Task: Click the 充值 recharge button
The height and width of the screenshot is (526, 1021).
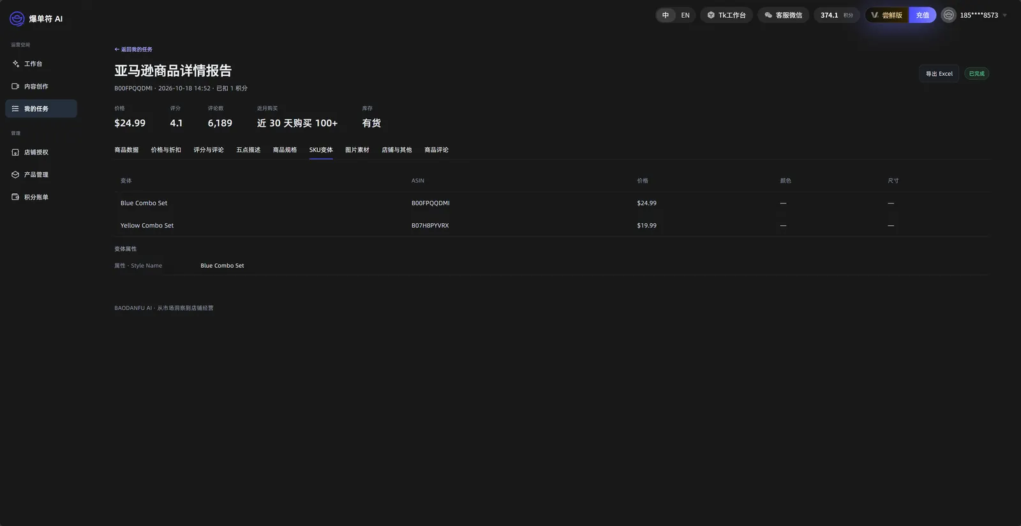Action: [923, 15]
